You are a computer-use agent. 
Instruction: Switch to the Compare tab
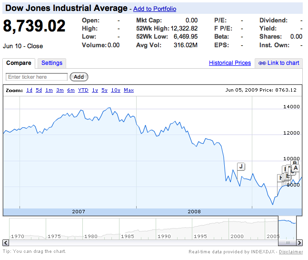[19, 63]
